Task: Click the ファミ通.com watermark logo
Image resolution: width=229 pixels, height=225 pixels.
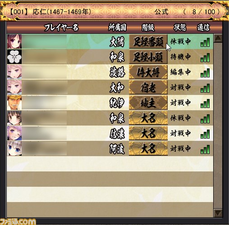Action: tap(18, 222)
